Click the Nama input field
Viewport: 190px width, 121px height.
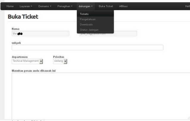pyautogui.click(x=40, y=34)
